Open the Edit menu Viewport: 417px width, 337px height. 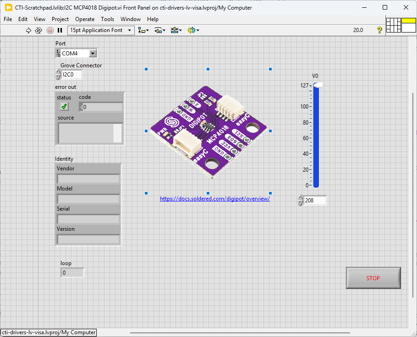coord(23,19)
